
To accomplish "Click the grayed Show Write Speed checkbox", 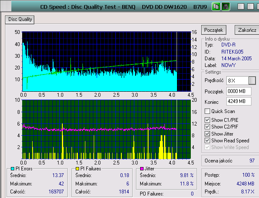I will 207,147.
